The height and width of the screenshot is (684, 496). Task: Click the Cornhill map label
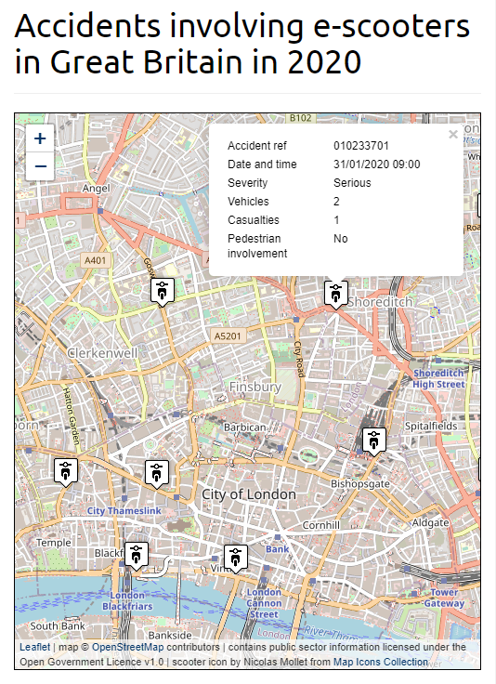(x=321, y=525)
